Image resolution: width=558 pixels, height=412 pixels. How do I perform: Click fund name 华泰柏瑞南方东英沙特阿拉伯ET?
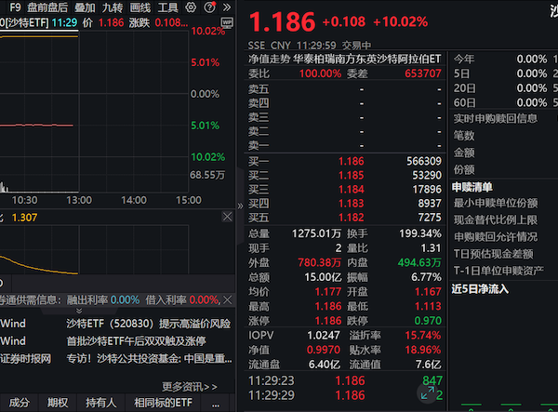(367, 60)
